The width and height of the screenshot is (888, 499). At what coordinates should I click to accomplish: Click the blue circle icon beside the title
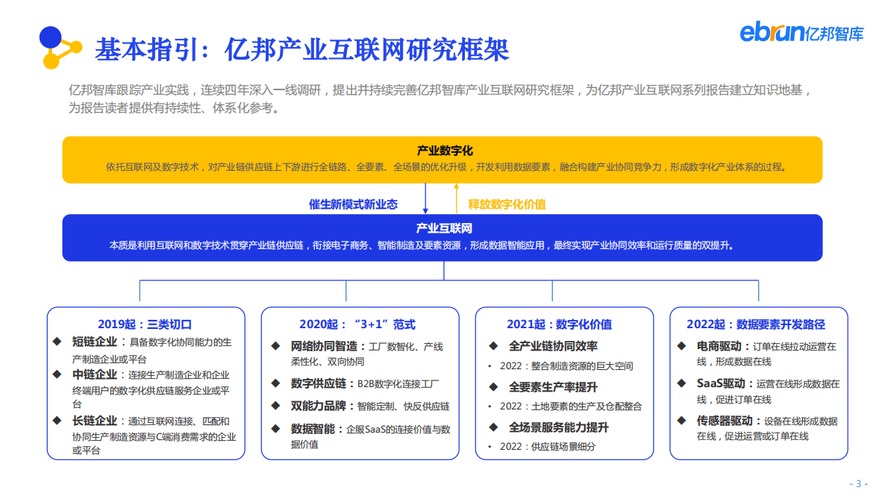51,36
